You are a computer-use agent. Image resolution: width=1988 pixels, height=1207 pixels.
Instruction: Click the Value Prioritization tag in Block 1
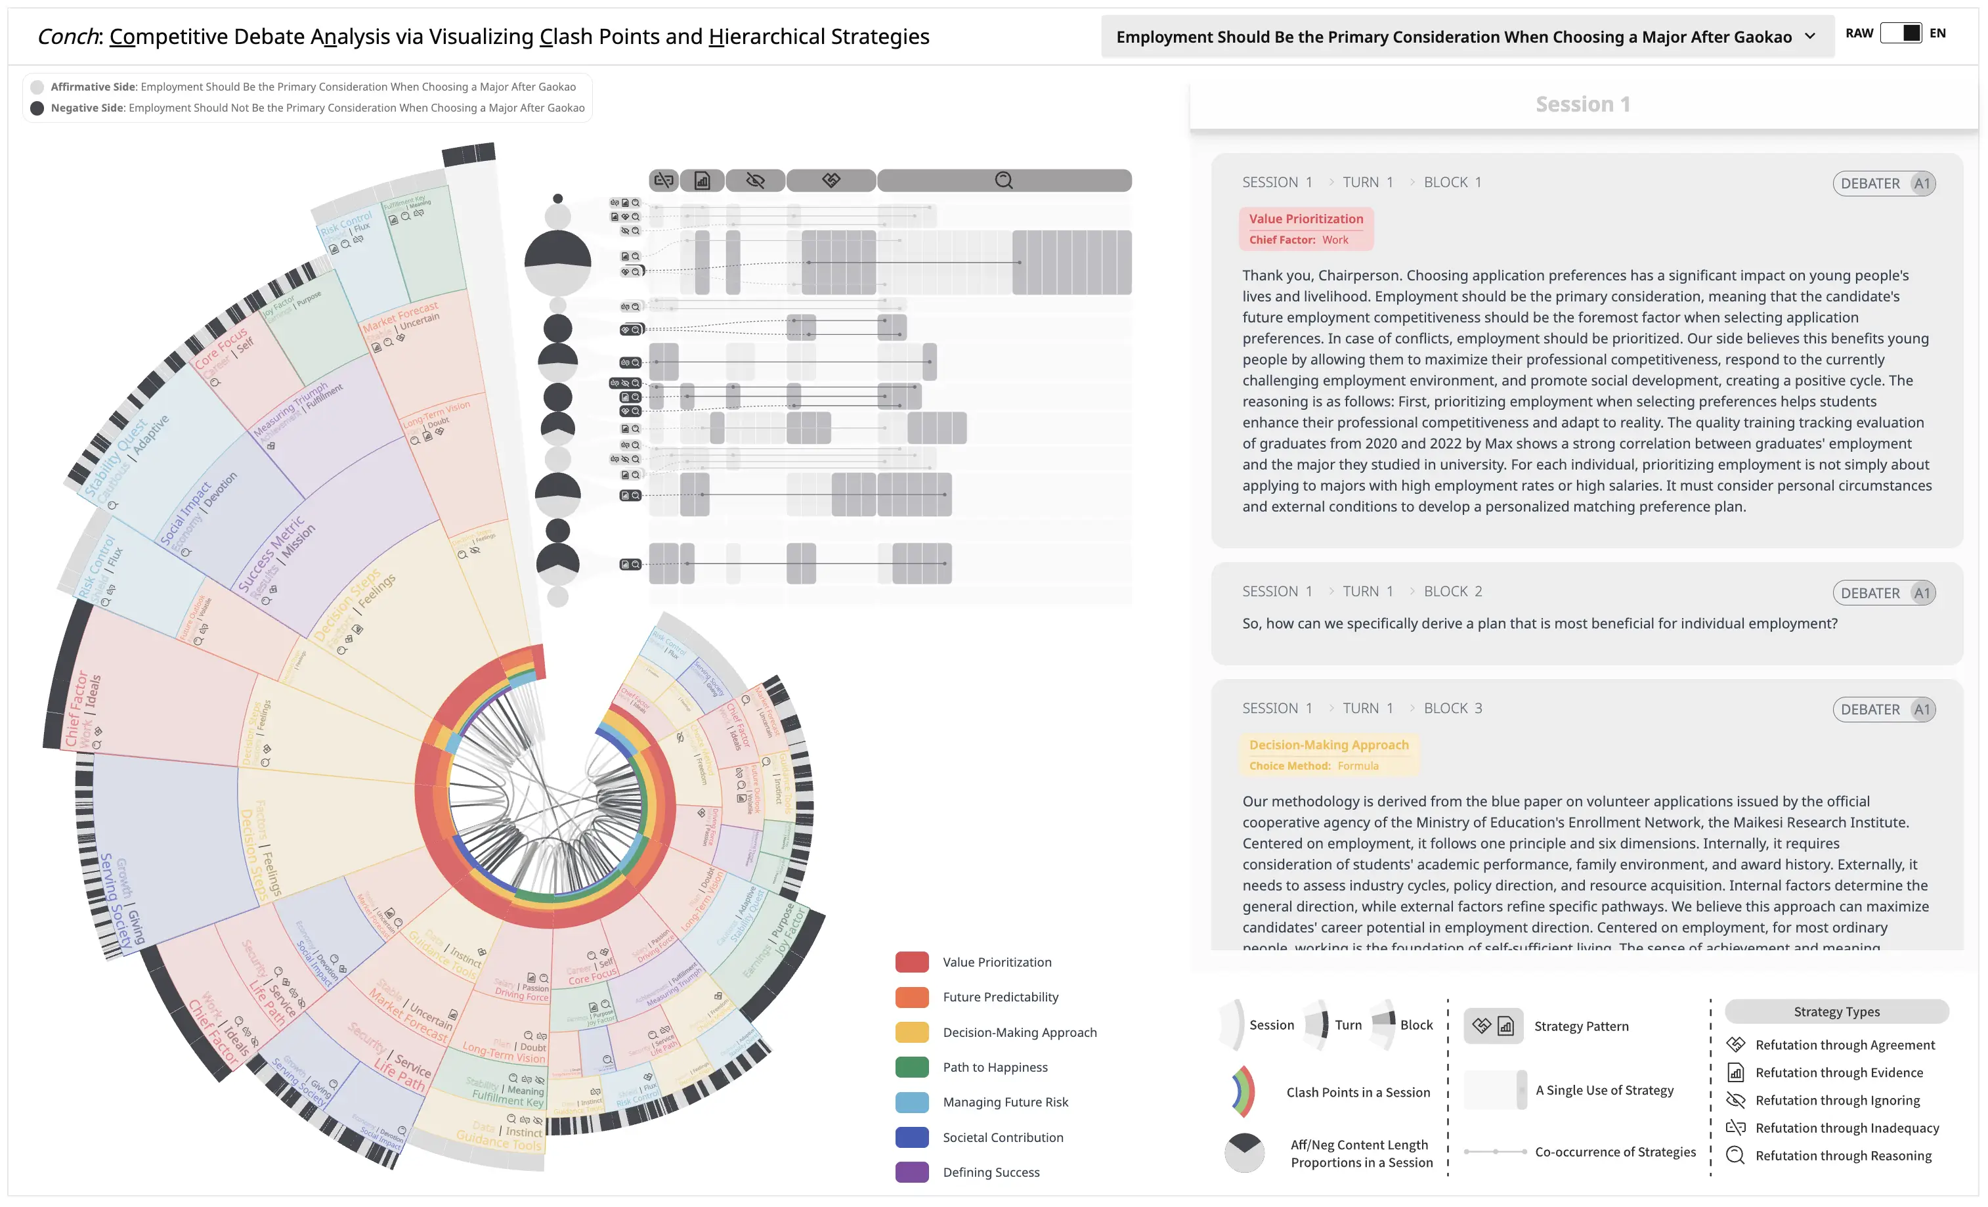1305,219
